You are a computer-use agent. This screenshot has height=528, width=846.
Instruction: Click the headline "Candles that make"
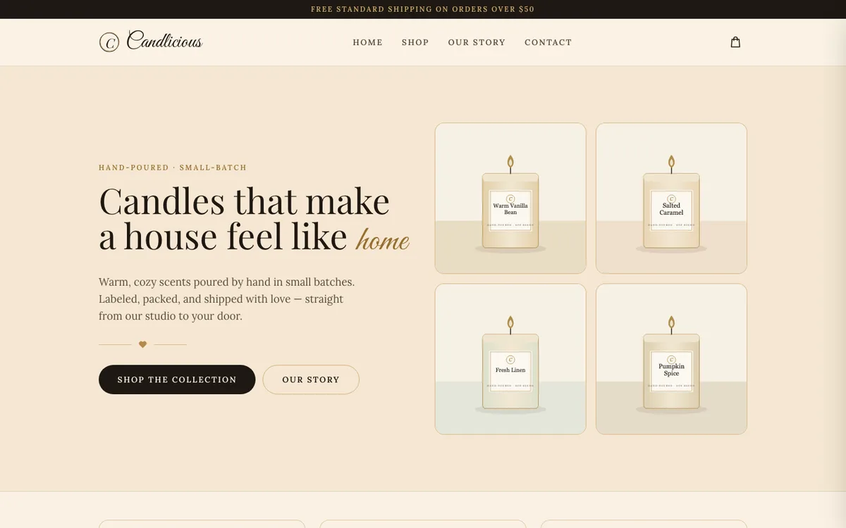[244, 201]
